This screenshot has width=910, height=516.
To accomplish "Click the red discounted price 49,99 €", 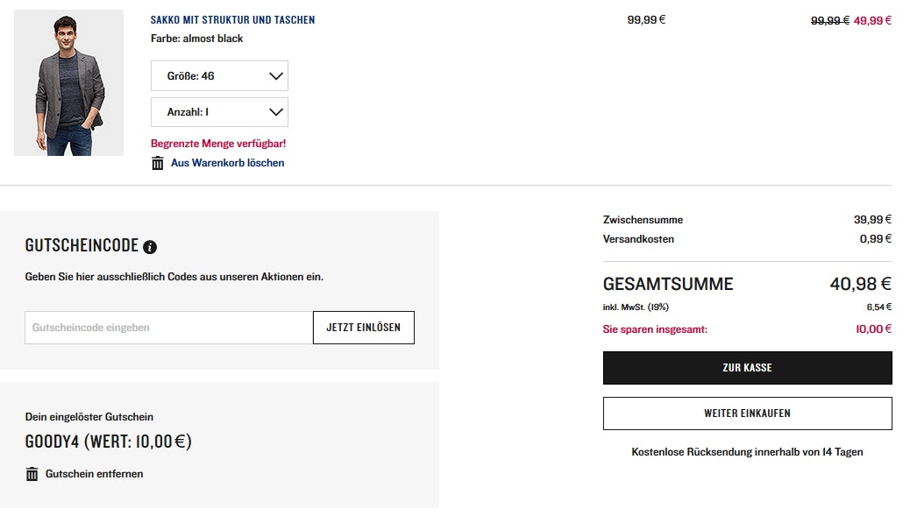I will click(x=872, y=20).
